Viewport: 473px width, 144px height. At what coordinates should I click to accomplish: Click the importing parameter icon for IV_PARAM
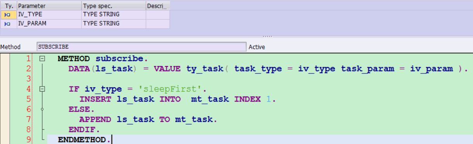tap(8, 24)
